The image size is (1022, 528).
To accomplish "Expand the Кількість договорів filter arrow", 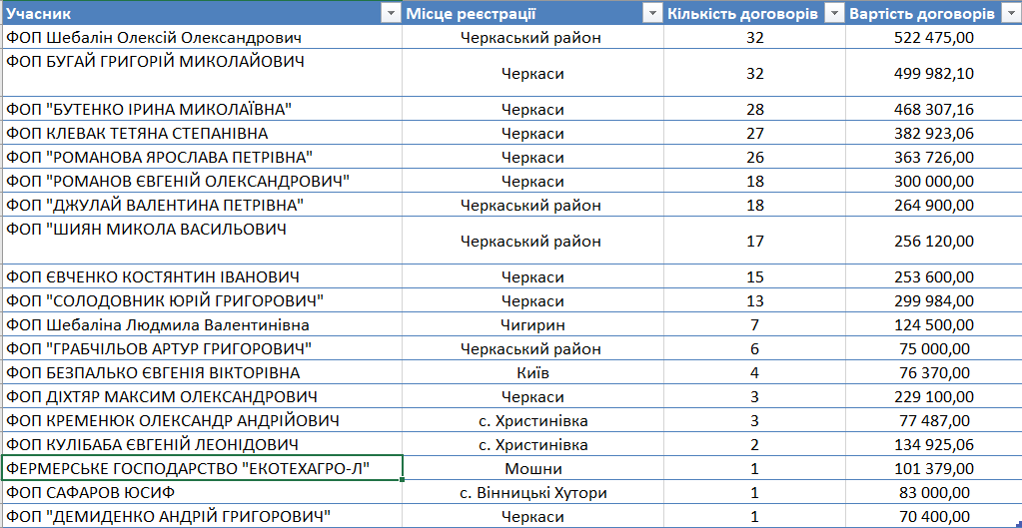I will [x=834, y=13].
